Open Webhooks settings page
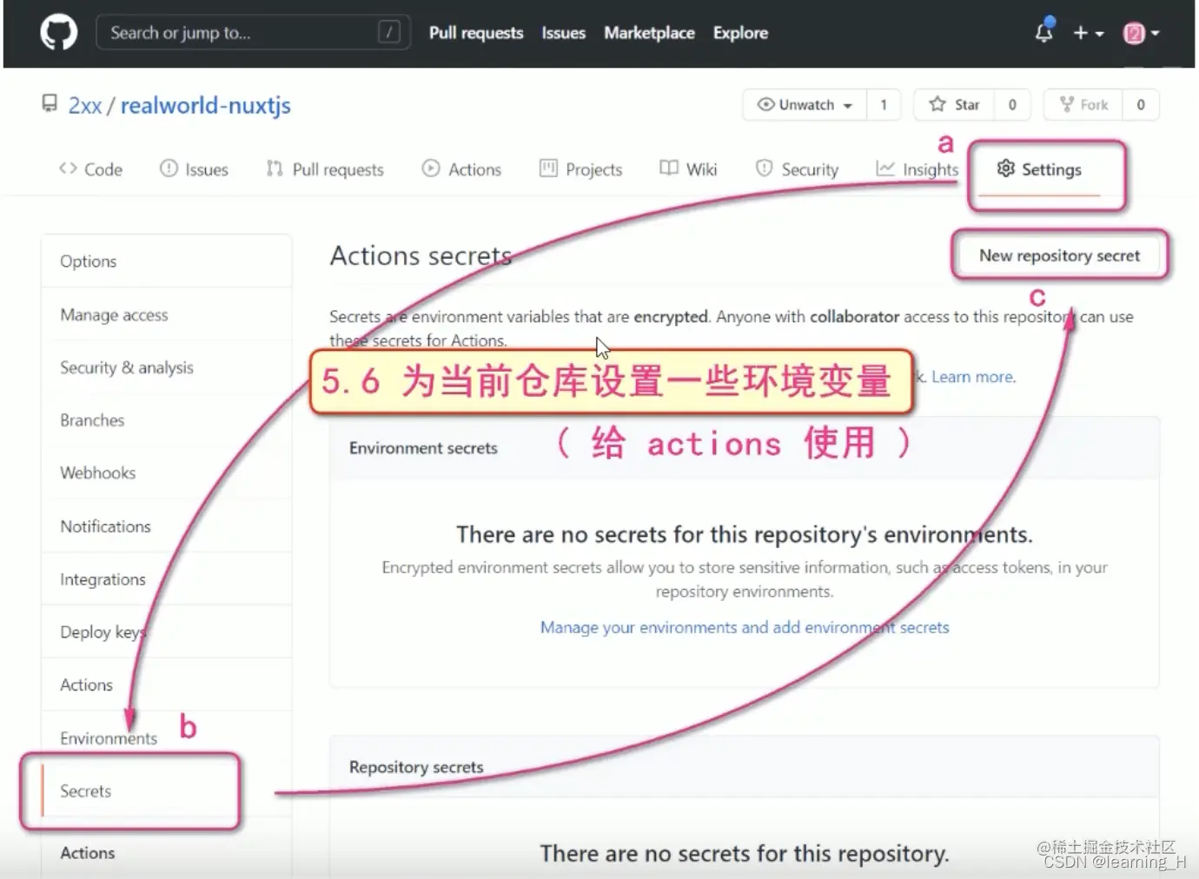Screen dimensions: 1199x879 (166, 473)
